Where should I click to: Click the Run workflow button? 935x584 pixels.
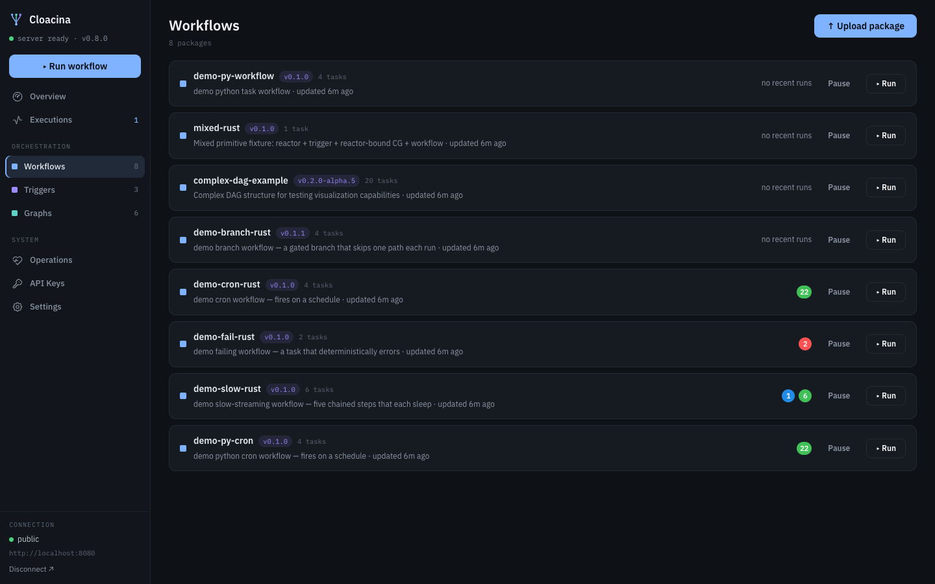tap(75, 66)
